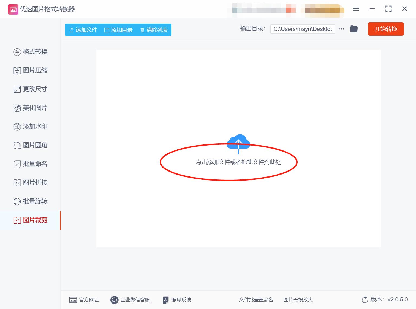Clear the list with 清除列表

point(153,30)
